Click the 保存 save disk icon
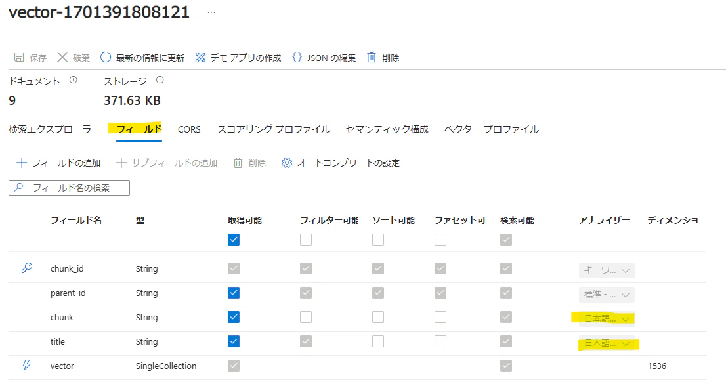Viewport: 726px width, 386px height. point(19,57)
